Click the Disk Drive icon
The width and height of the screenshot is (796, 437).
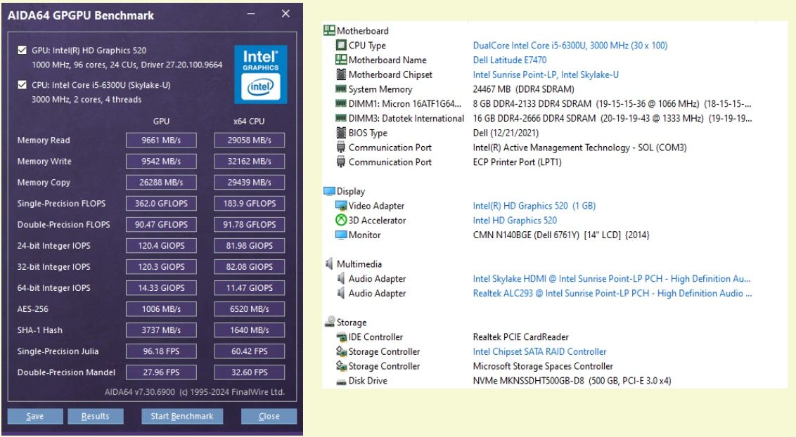(341, 381)
